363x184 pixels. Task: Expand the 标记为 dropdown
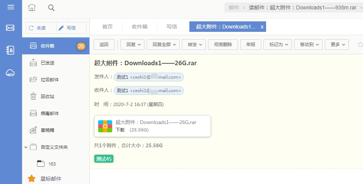[277, 45]
